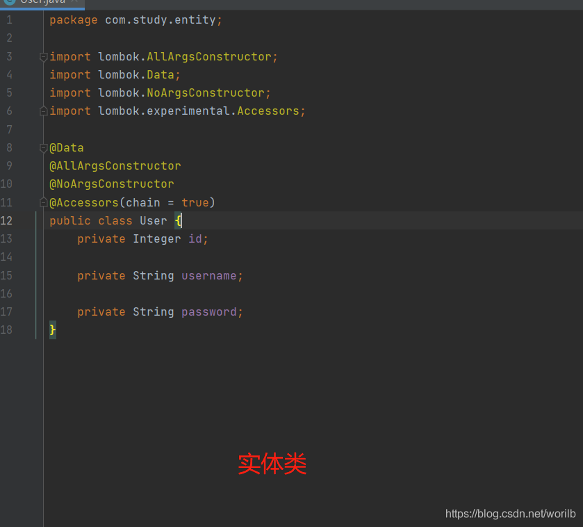Click the 'public' keyword on line 12

70,221
